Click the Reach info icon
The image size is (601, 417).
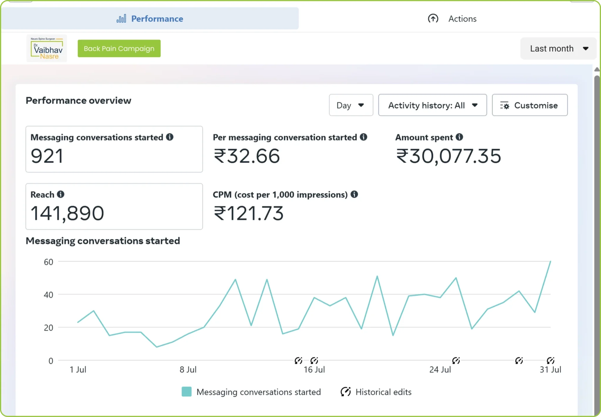pos(60,194)
